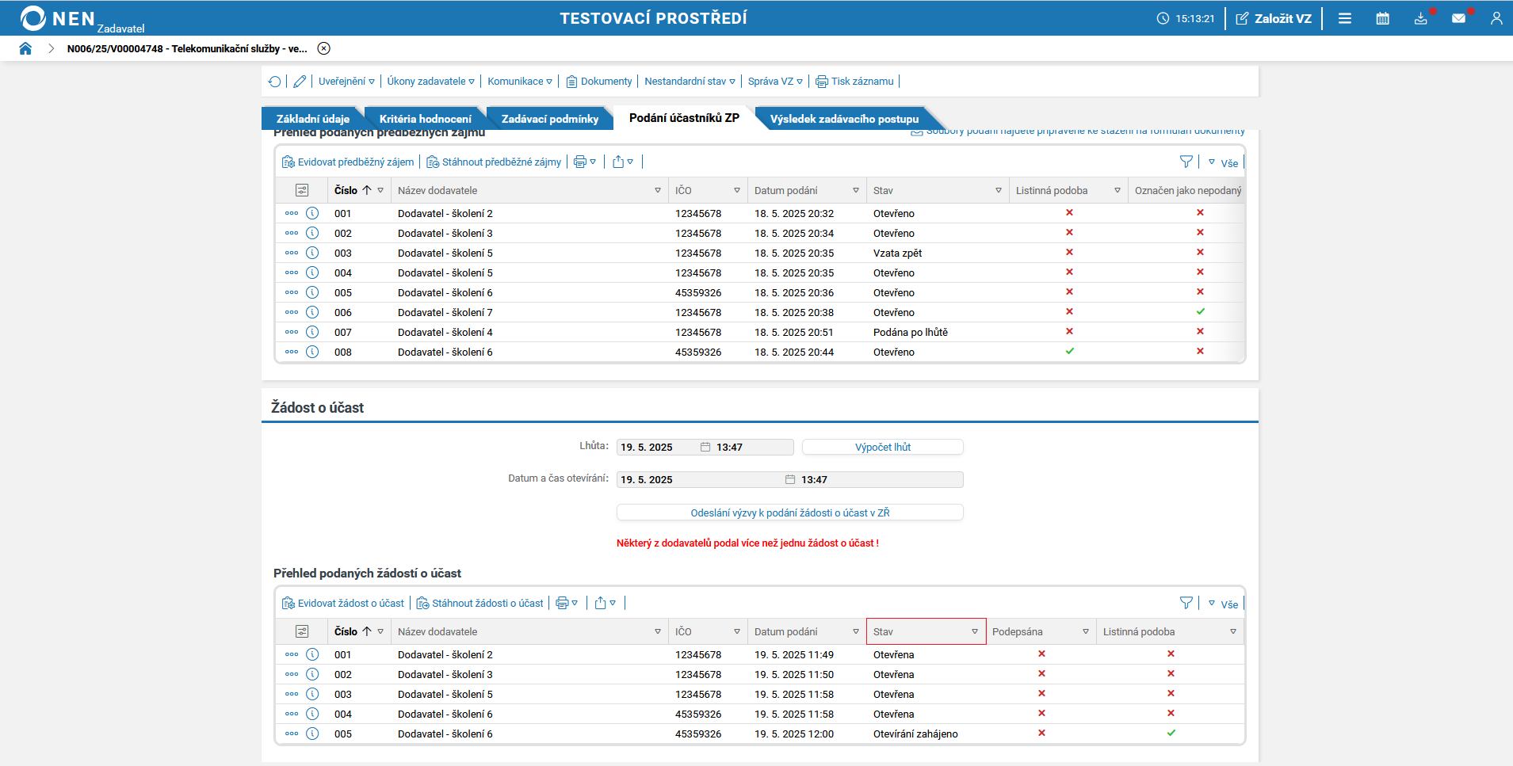Open the downloads icon in header
The width and height of the screenshot is (1513, 766).
1421,18
